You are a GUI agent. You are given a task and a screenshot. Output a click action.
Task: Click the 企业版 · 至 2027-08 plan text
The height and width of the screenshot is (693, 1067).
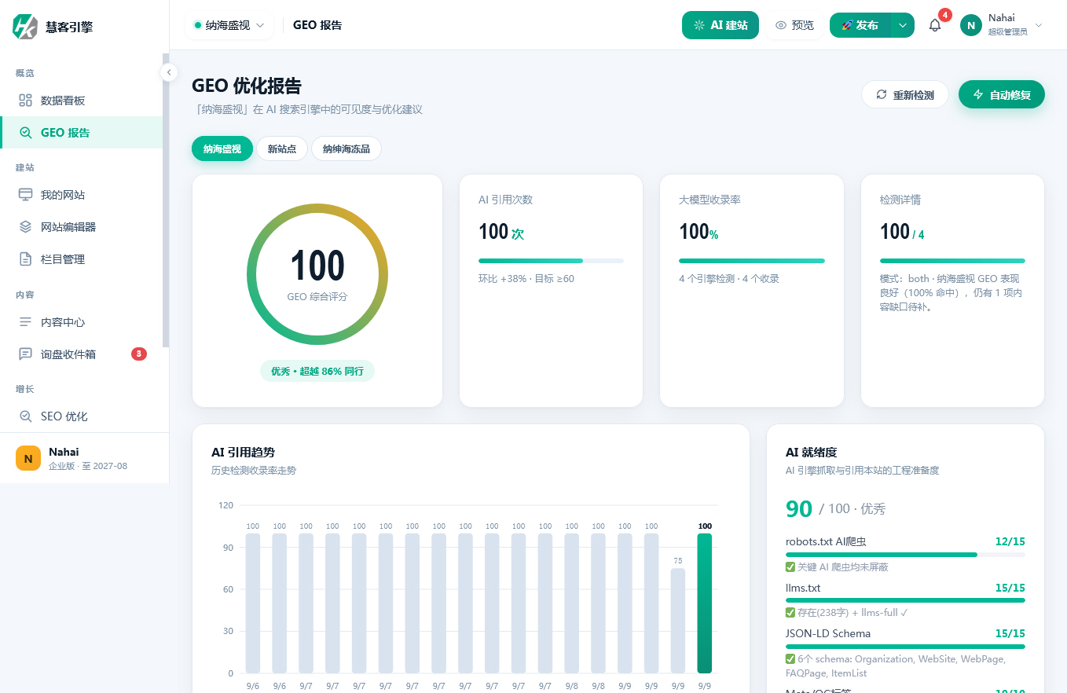coord(88,466)
